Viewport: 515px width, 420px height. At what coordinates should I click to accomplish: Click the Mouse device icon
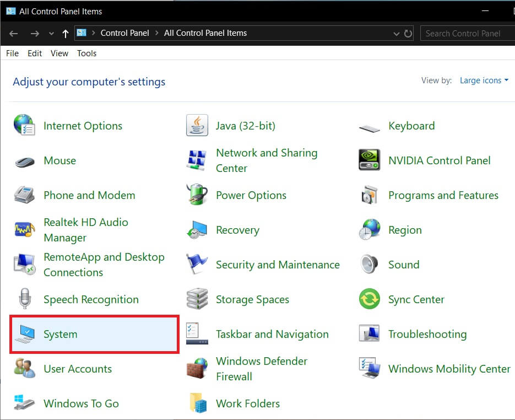(25, 162)
